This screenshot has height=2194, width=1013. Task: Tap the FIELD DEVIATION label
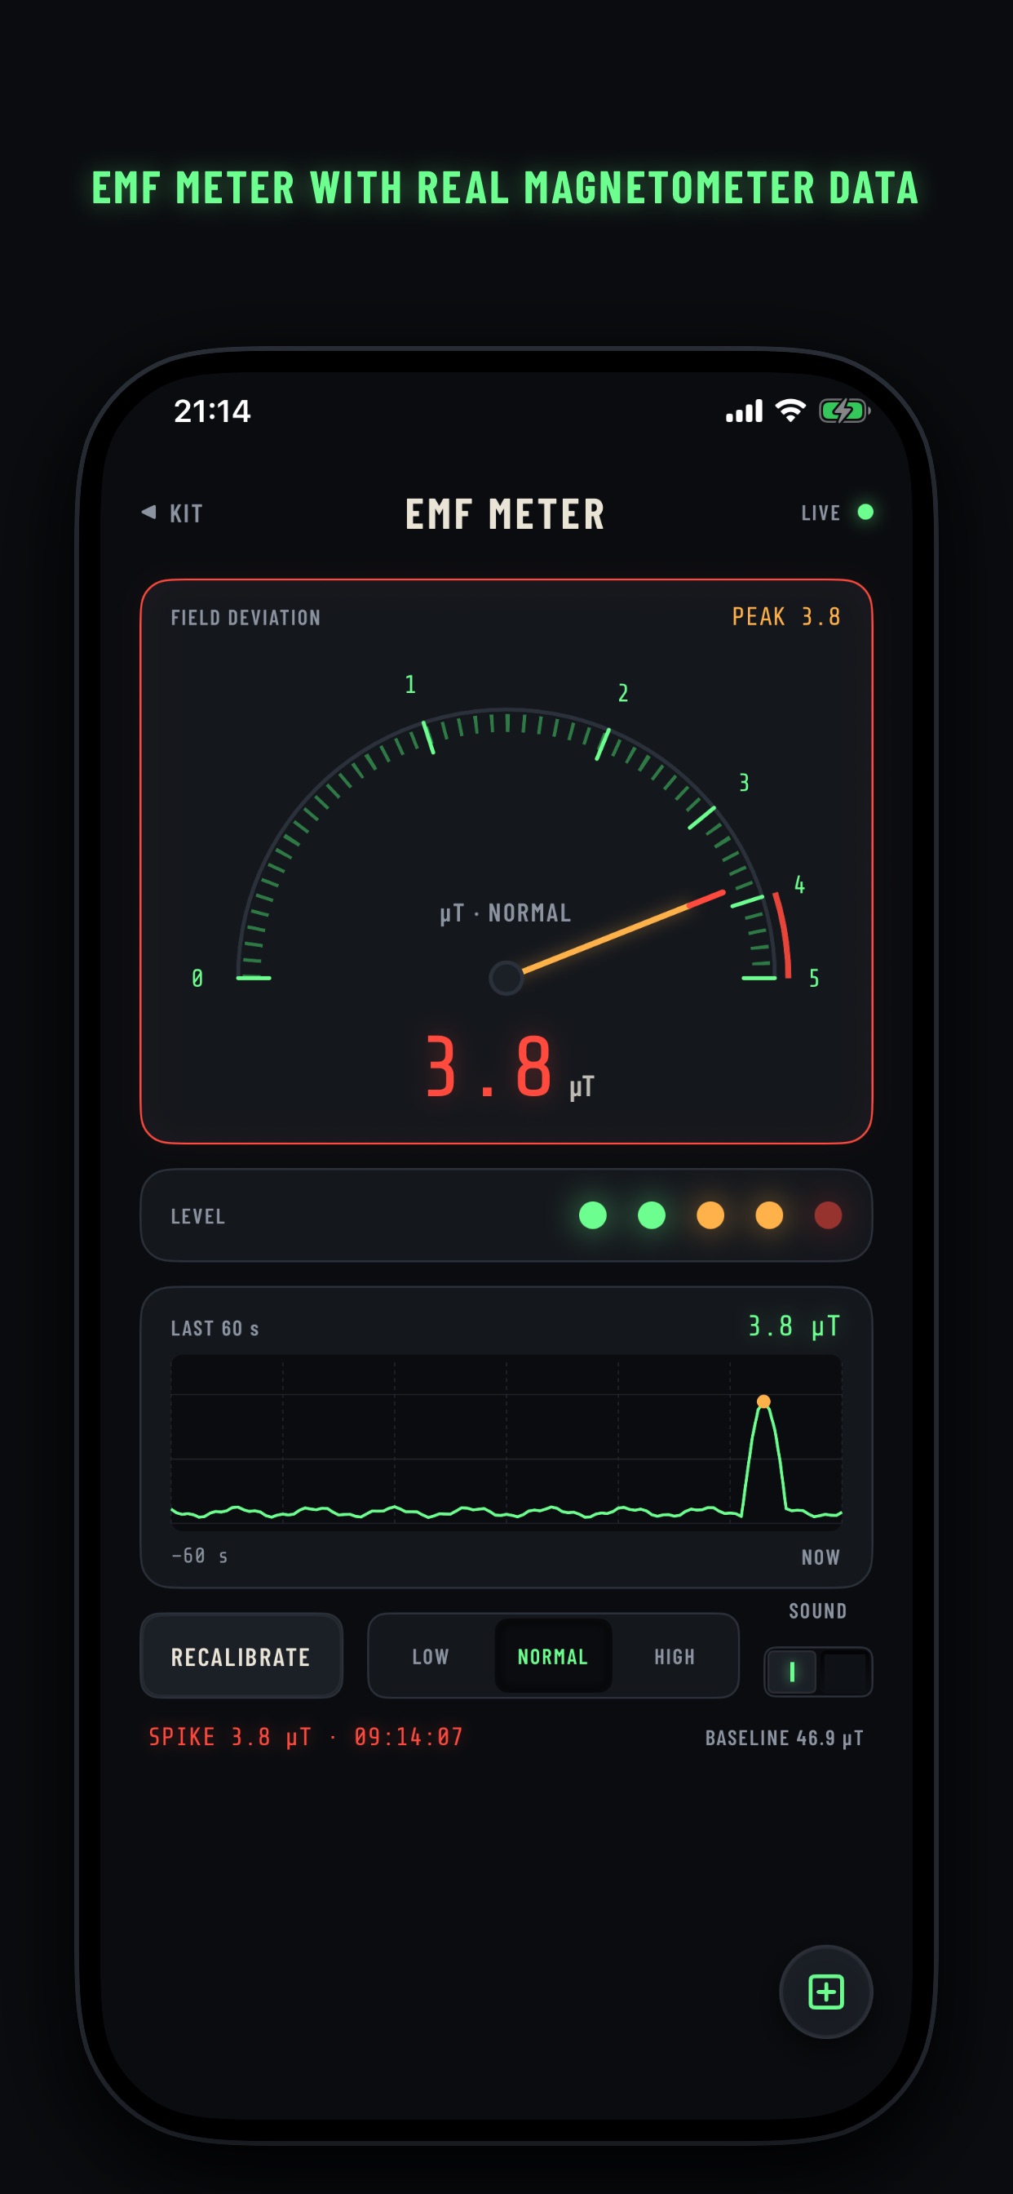(x=246, y=618)
